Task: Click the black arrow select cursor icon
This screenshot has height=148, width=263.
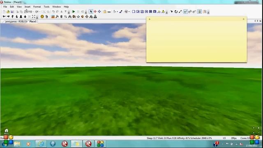Action: tap(172, 12)
